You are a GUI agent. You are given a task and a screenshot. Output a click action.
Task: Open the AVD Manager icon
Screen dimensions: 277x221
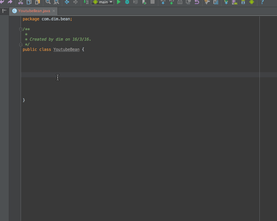point(235,2)
